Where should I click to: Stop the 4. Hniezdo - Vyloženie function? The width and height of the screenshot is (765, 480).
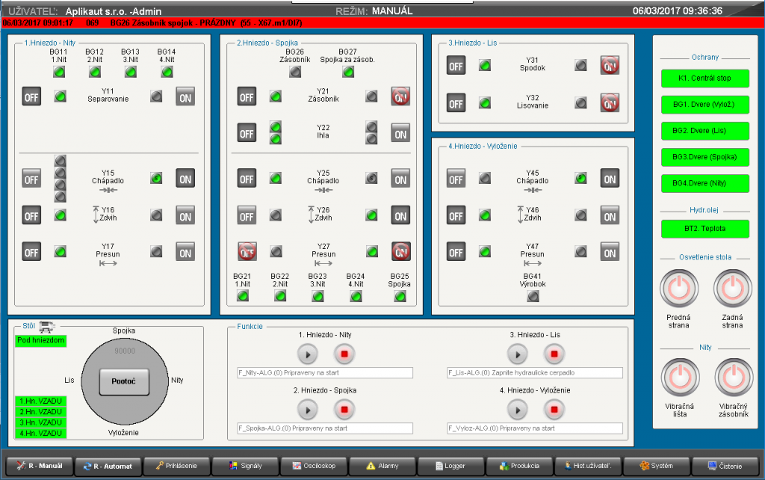(554, 409)
